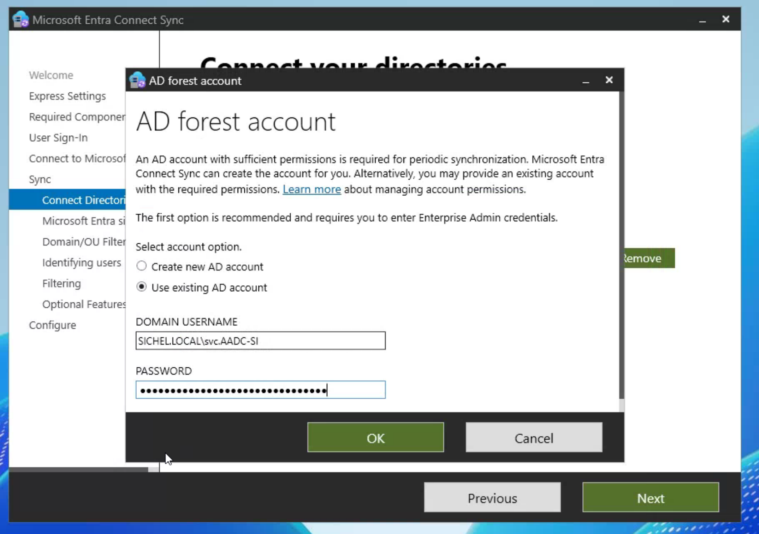
Task: Select Filtering in the sidebar
Action: (x=61, y=284)
